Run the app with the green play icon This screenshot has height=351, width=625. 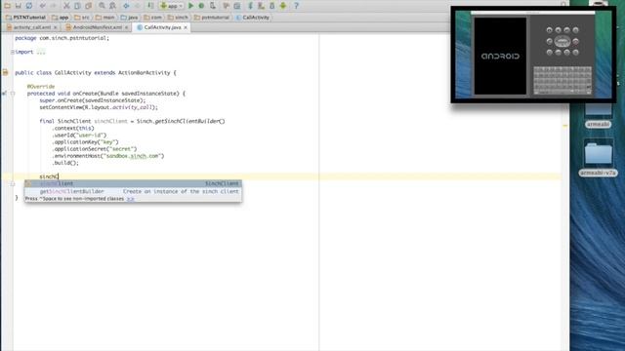coord(191,6)
